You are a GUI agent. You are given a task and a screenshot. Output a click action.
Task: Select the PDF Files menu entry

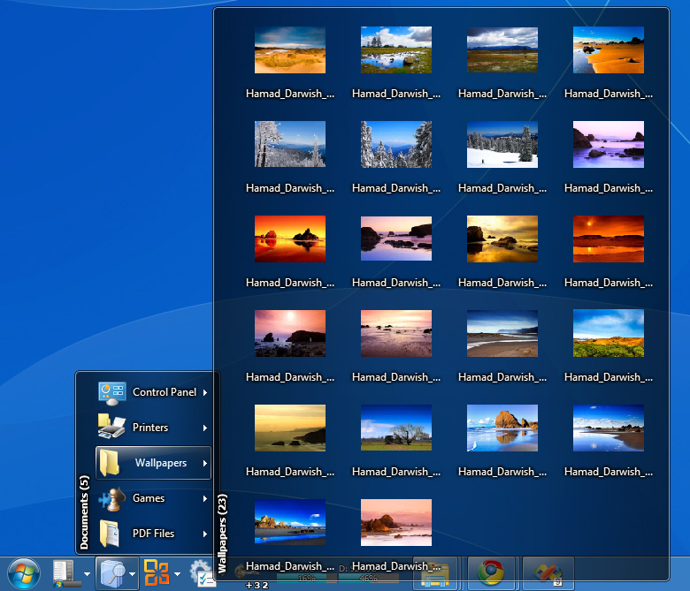click(x=153, y=534)
